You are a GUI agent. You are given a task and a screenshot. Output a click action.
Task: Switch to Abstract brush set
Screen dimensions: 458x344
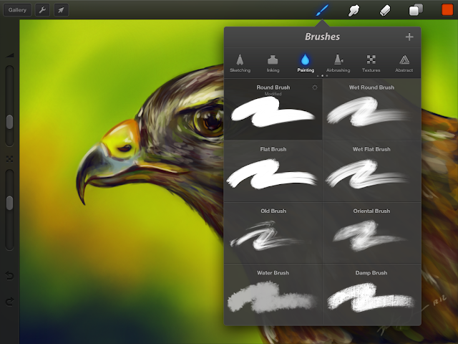404,63
